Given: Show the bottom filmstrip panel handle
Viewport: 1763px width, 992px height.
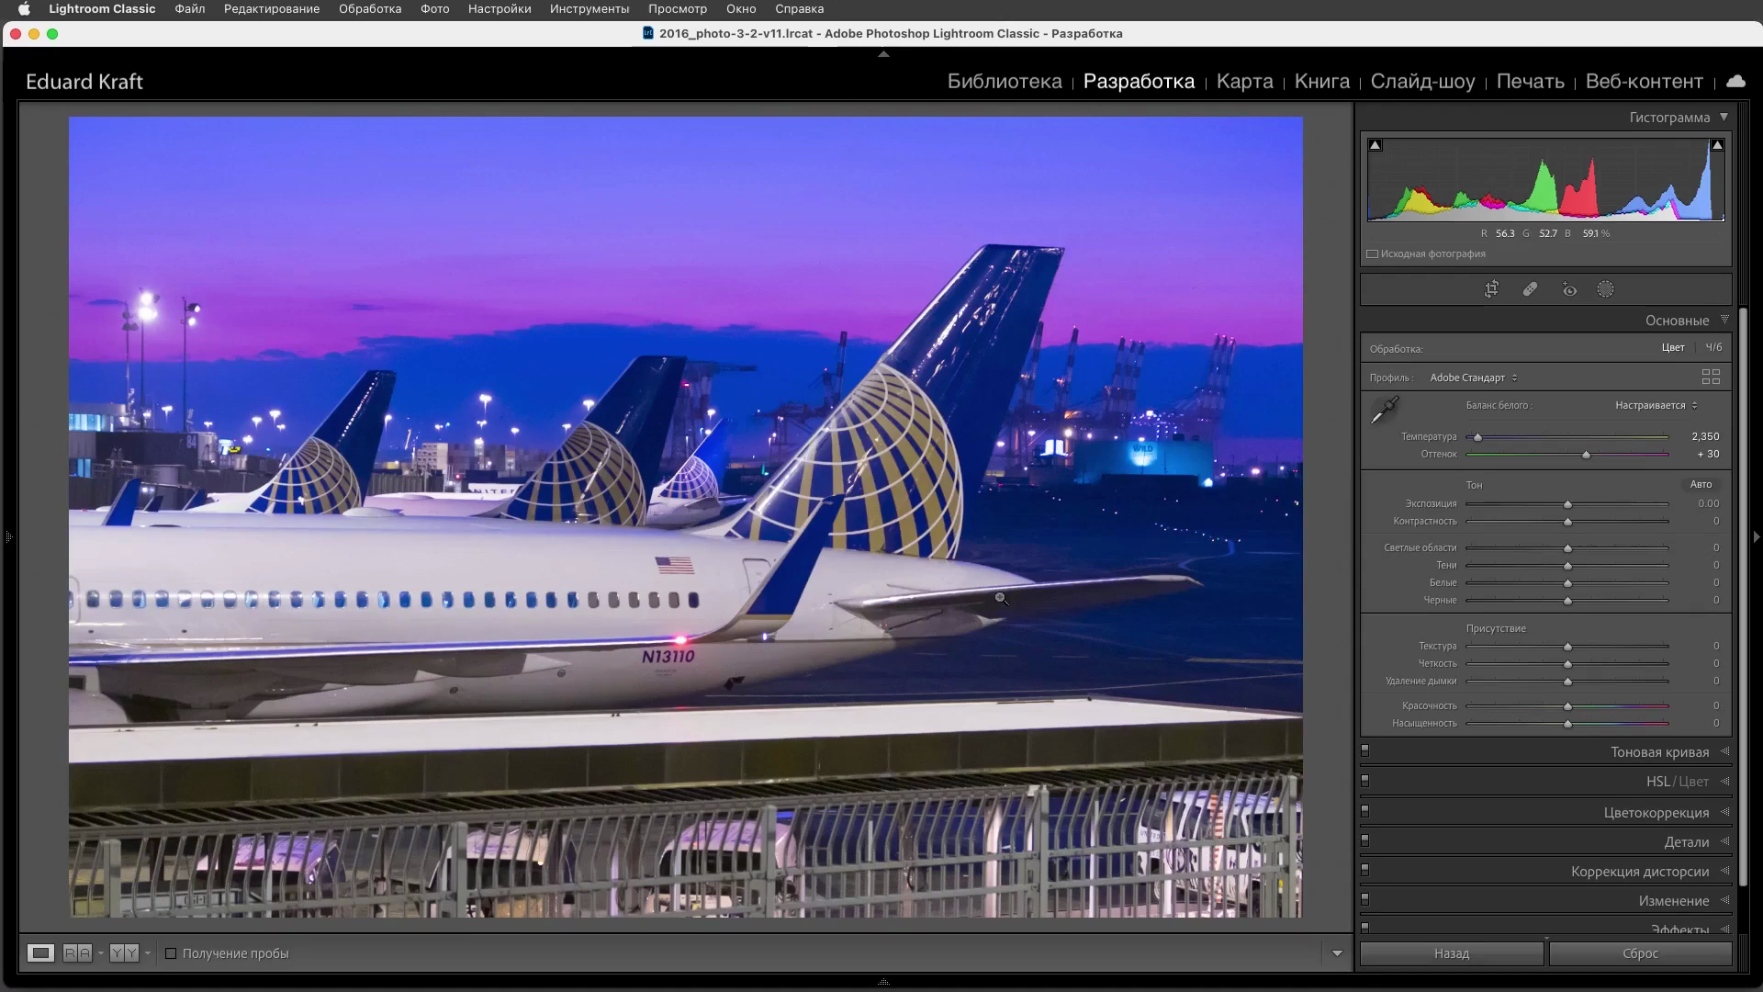Looking at the screenshot, I should (883, 982).
